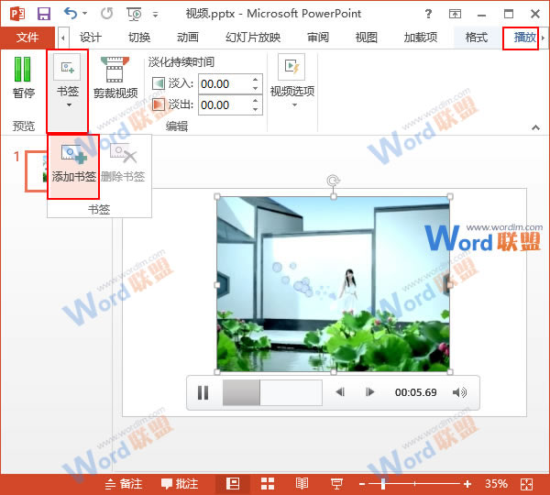Open Ribbon Display Options button
Image resolution: width=550 pixels, height=495 pixels.
coord(455,14)
